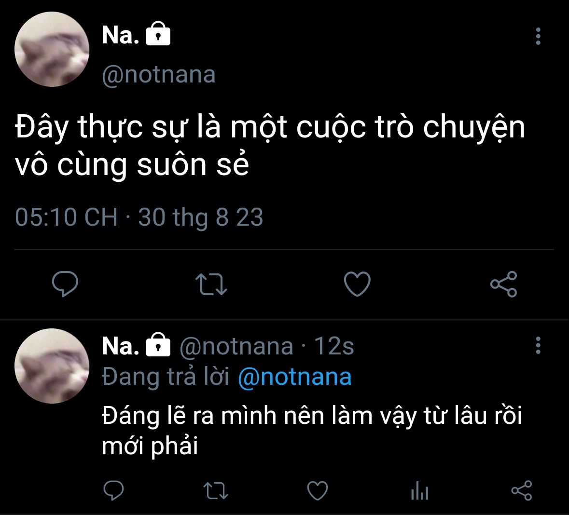Retweet the reply tweet

click(215, 491)
